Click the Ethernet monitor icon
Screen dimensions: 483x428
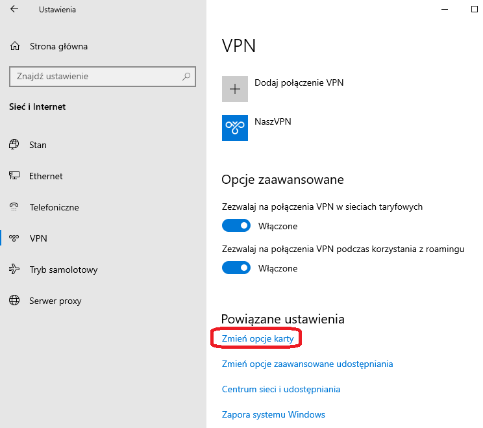tap(14, 176)
